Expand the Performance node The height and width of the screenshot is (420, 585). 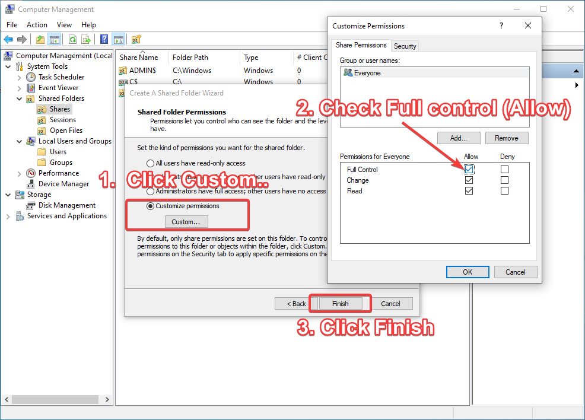pos(20,173)
